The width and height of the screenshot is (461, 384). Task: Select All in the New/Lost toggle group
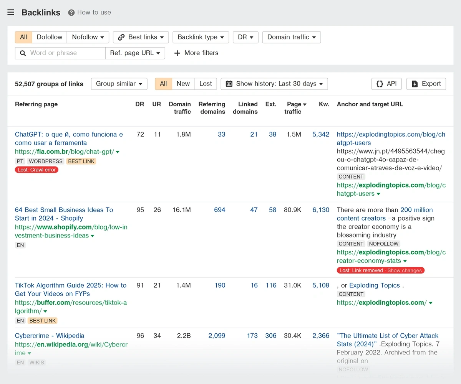[x=163, y=84]
